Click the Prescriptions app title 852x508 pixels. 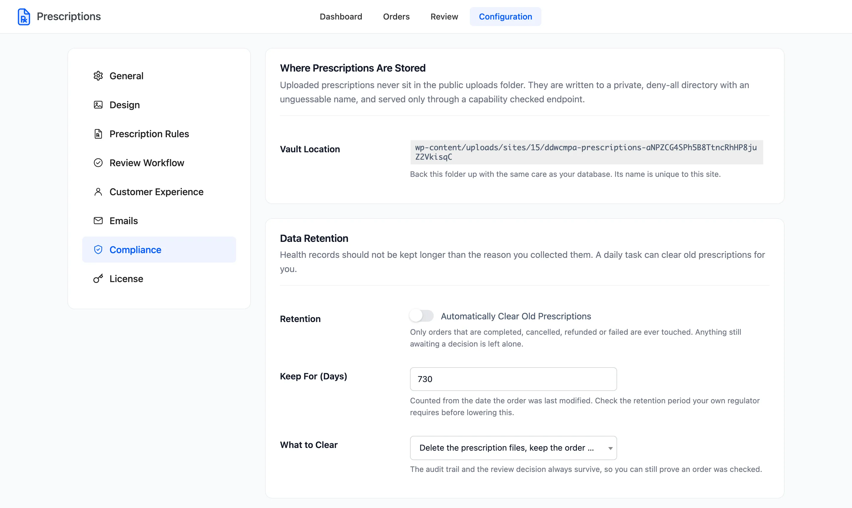click(x=69, y=17)
